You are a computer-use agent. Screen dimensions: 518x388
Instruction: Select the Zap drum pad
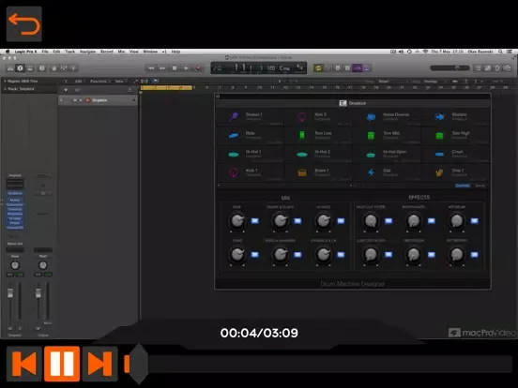pos(387,172)
